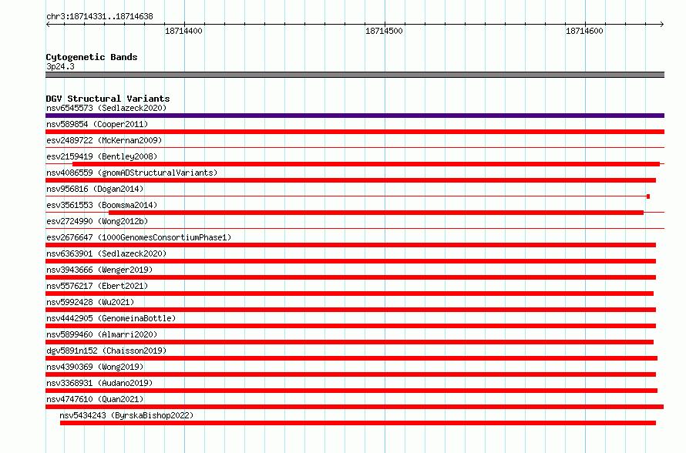
Task: Click the thin red line of esv2724990 Wong2012b
Action: coord(355,229)
